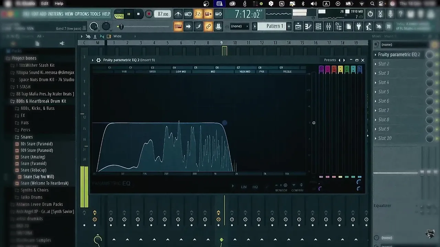Open the plugin picker plug icon

(x=359, y=26)
